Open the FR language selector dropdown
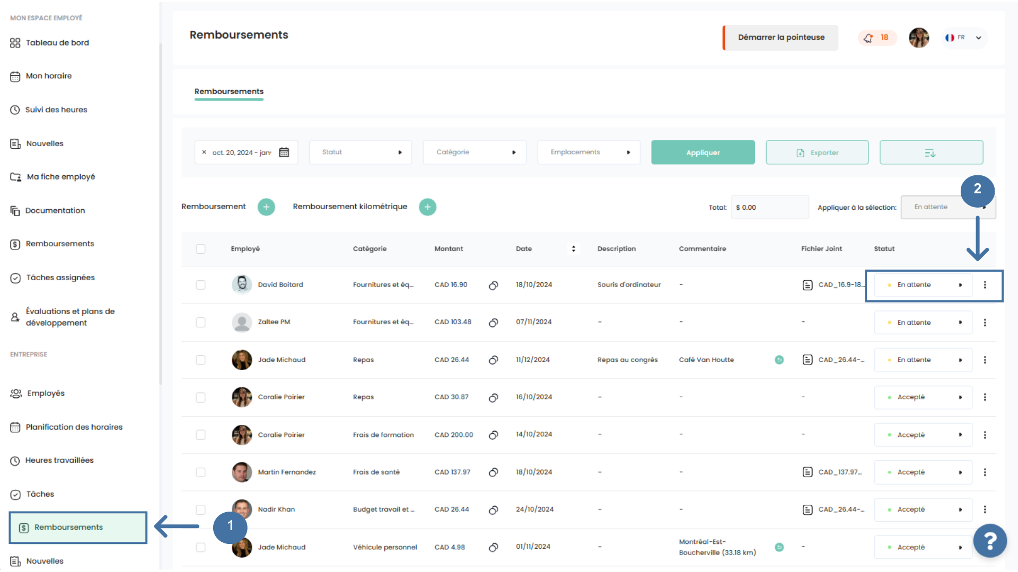 (x=964, y=38)
